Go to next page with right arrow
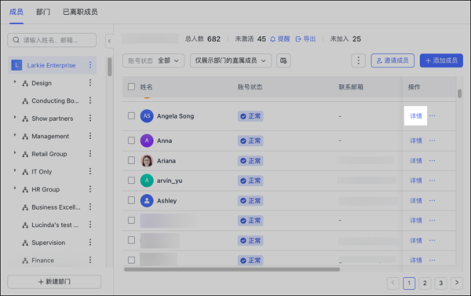The width and height of the screenshot is (471, 296). tap(457, 283)
